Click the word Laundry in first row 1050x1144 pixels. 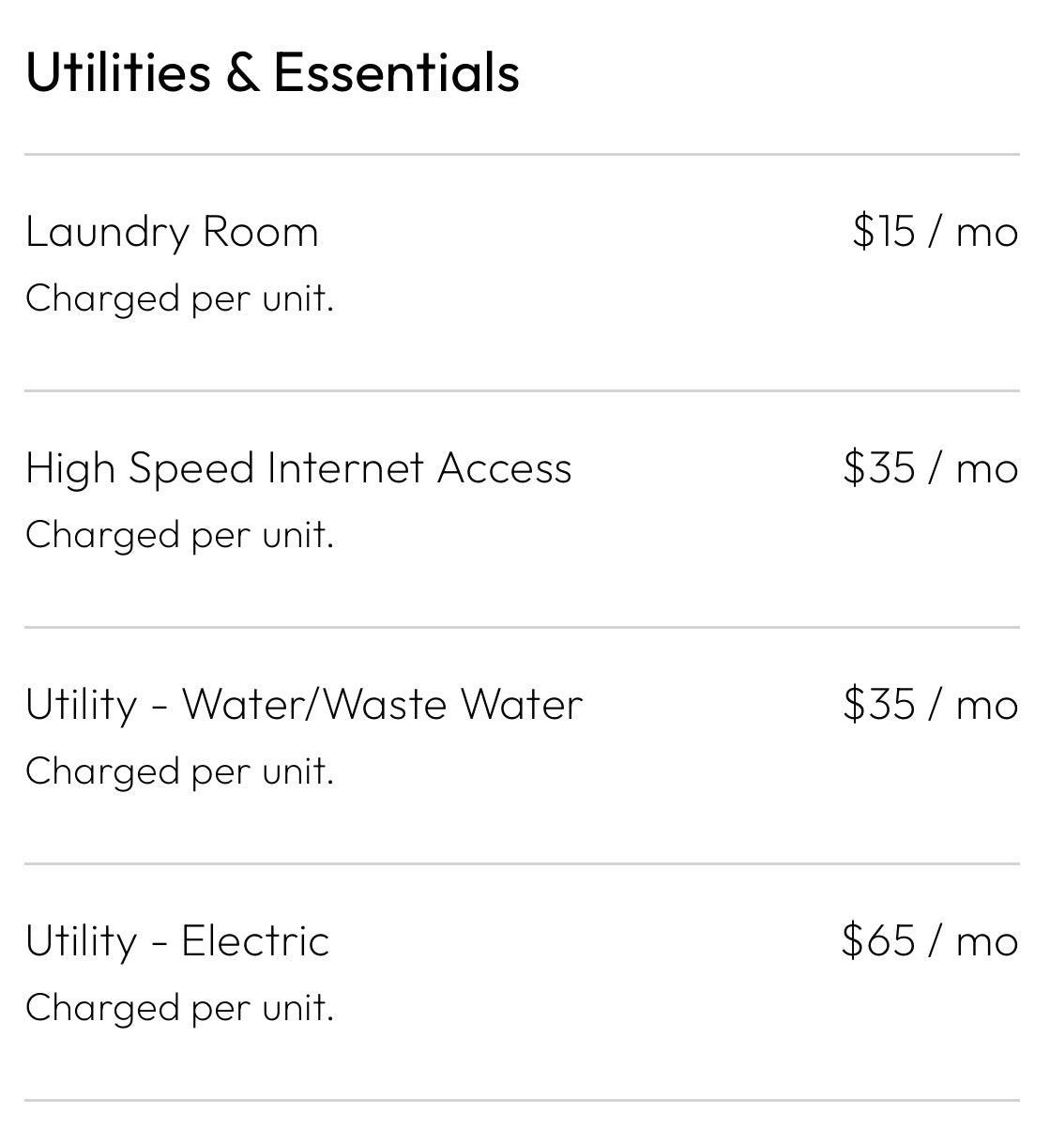coord(107,233)
